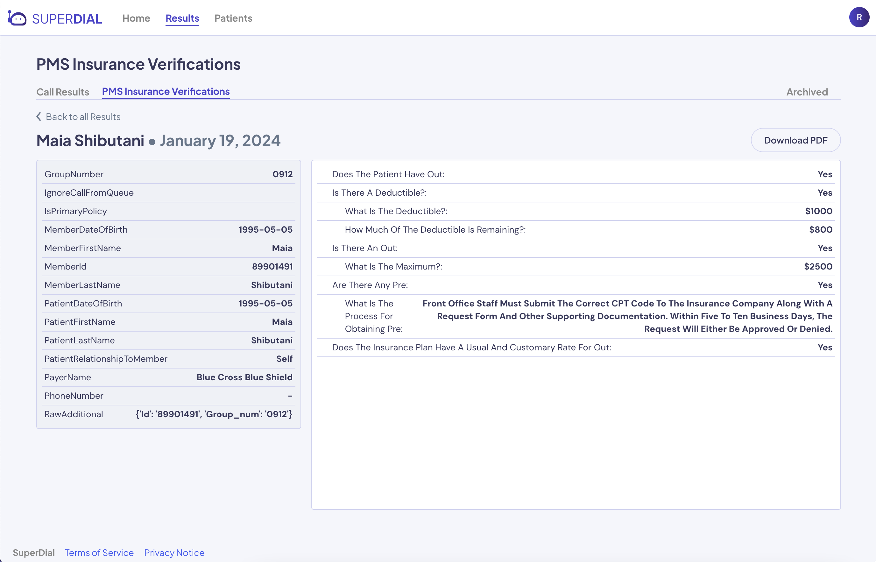876x562 pixels.
Task: Switch to the Call Results tab
Action: pos(63,92)
